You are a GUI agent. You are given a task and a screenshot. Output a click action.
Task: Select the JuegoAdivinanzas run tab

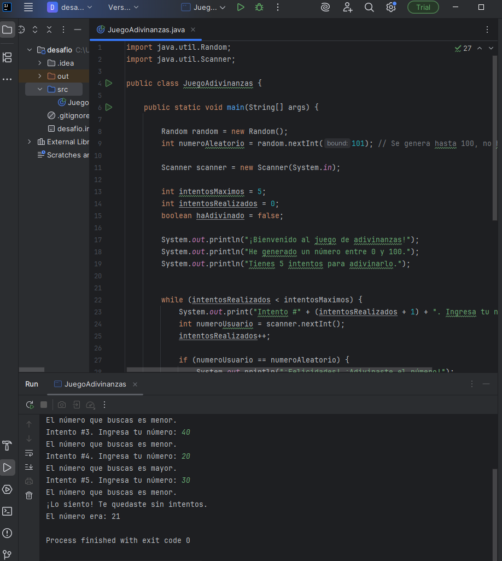(95, 384)
